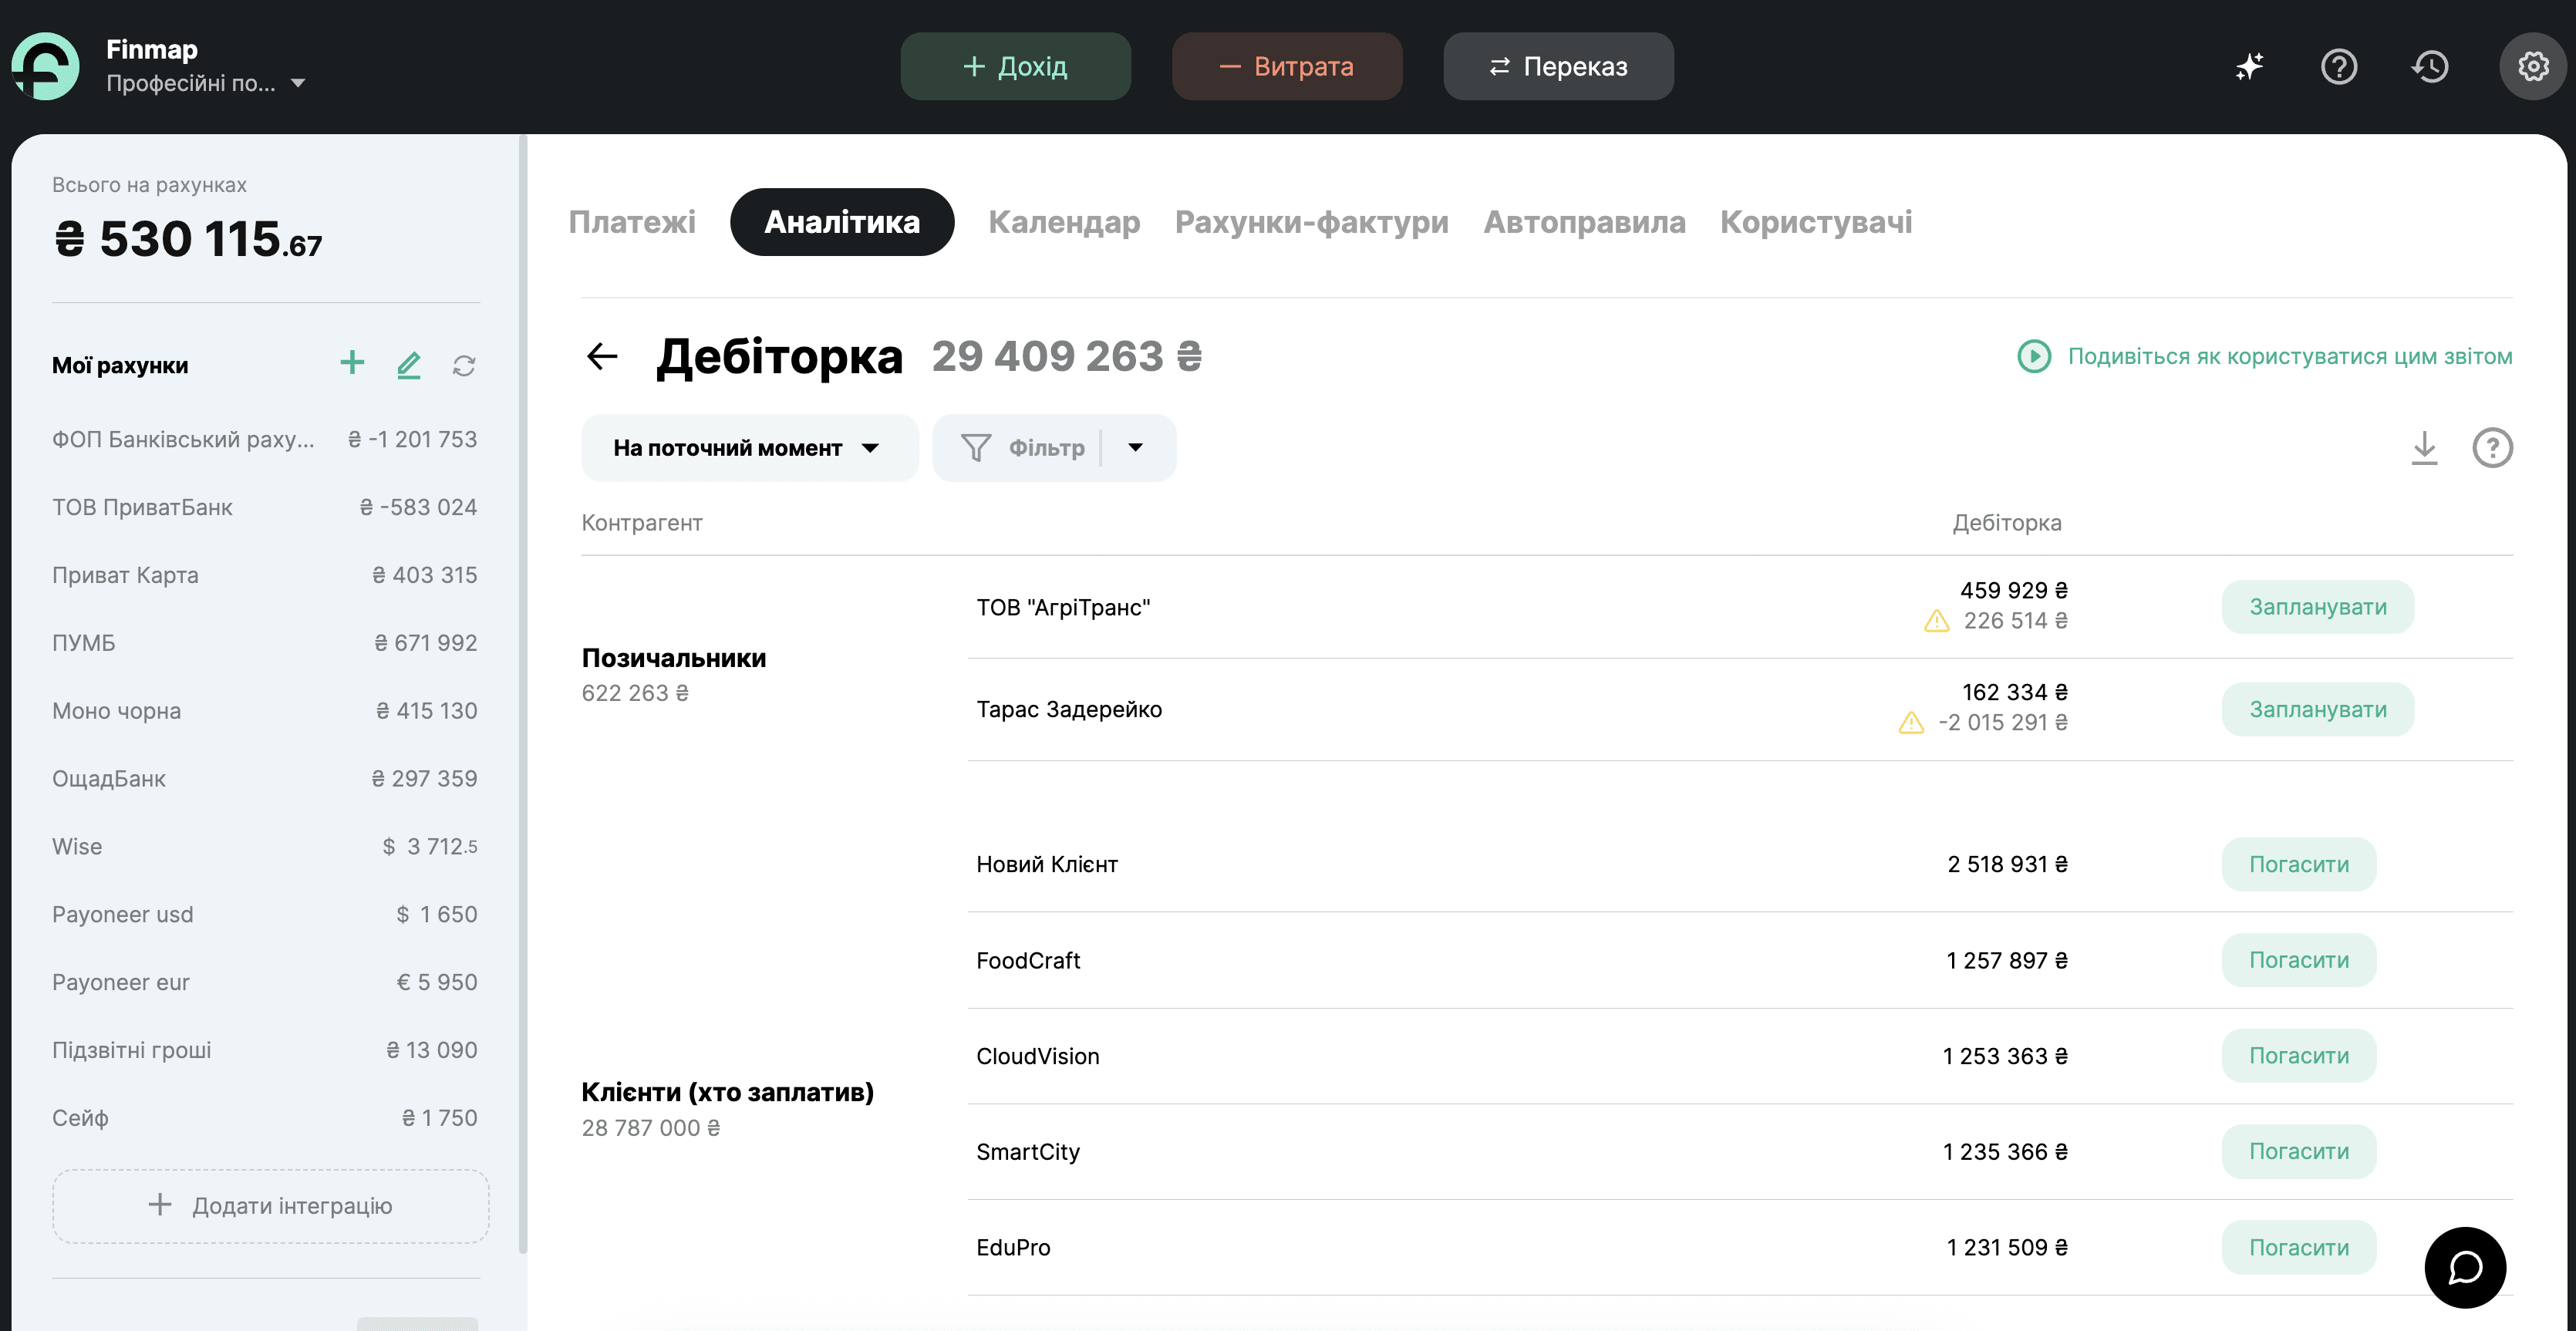Image resolution: width=2576 pixels, height=1331 pixels.
Task: Click counterparty ТОВ "АгріТранс"
Action: point(1063,607)
